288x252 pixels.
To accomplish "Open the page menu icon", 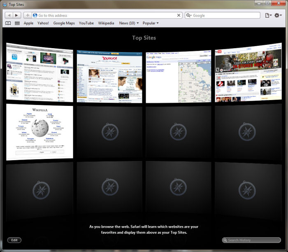I will tap(268, 15).
